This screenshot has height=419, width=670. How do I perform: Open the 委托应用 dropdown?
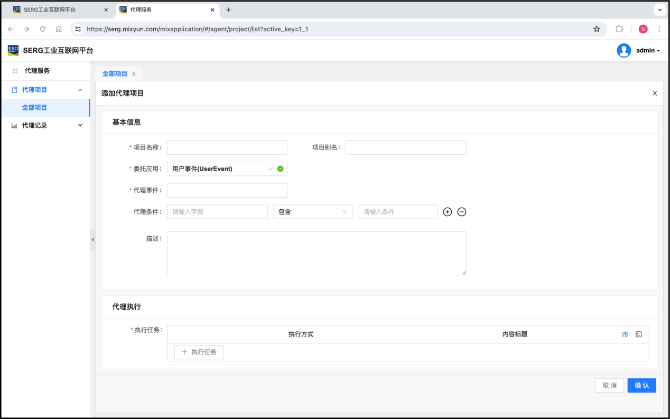(x=222, y=169)
